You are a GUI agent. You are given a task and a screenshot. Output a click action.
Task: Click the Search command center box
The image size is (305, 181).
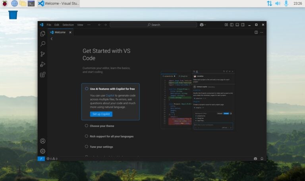(153, 25)
